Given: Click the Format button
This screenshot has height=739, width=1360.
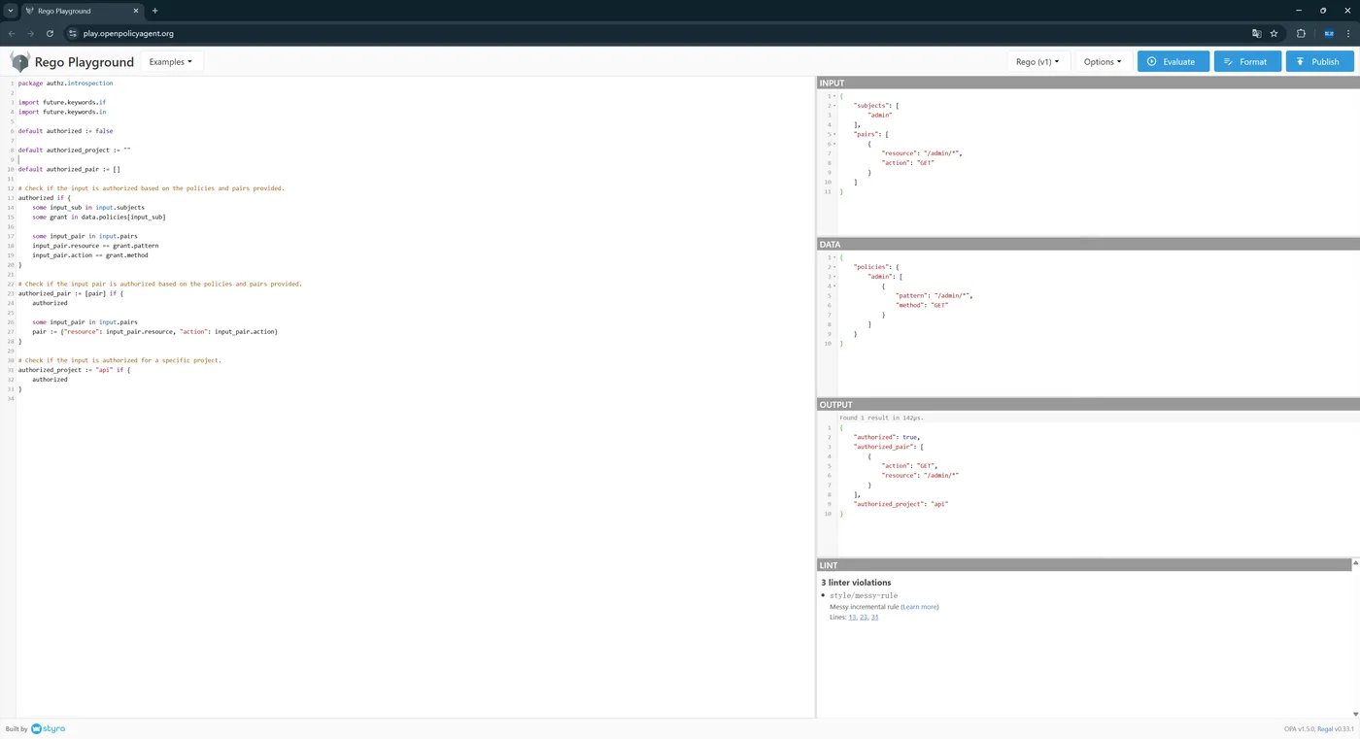Looking at the screenshot, I should 1247,62.
